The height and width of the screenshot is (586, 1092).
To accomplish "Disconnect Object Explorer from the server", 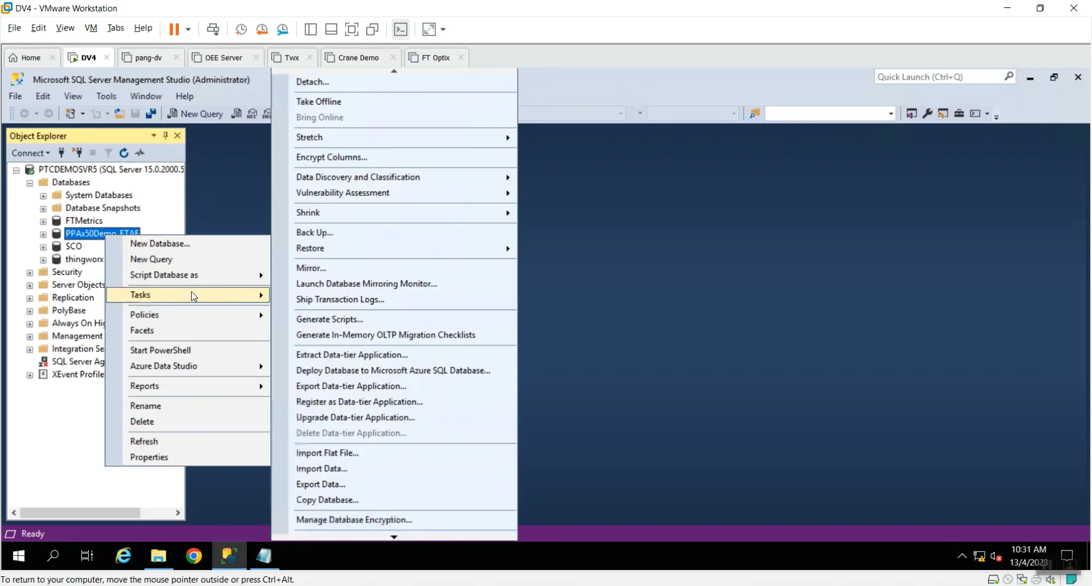I will [77, 153].
